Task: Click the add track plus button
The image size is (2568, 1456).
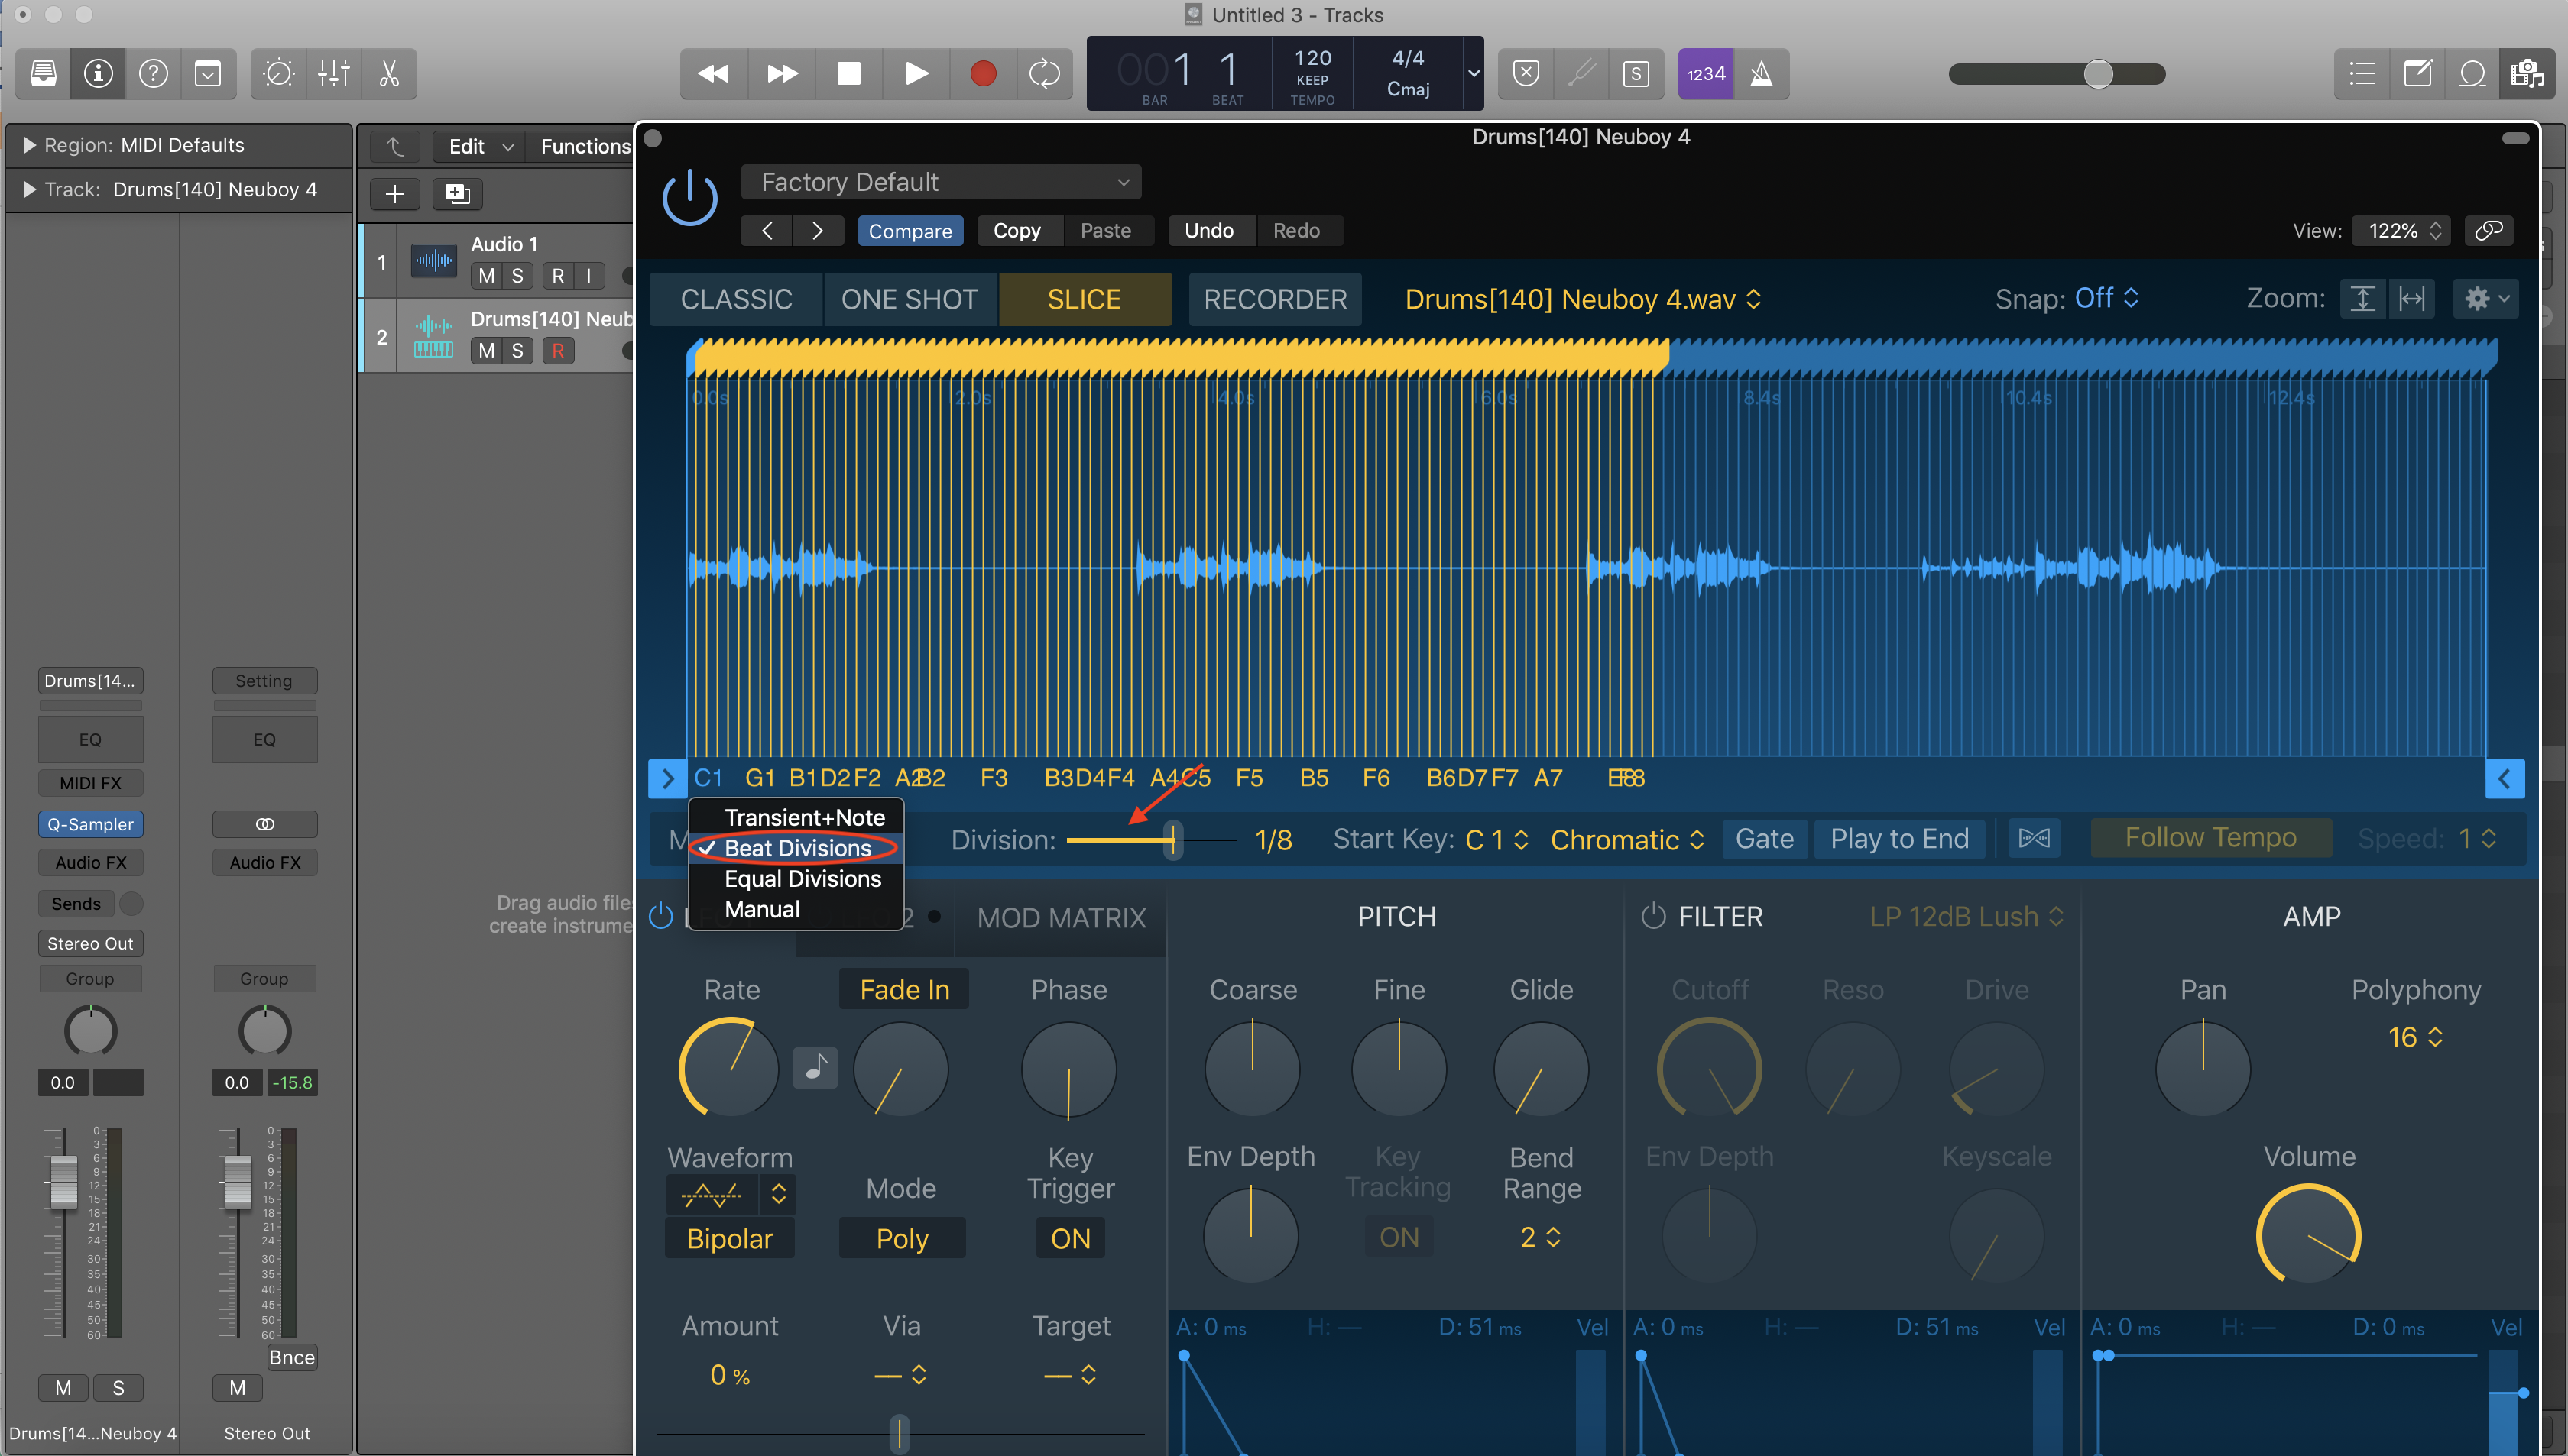Action: click(394, 193)
